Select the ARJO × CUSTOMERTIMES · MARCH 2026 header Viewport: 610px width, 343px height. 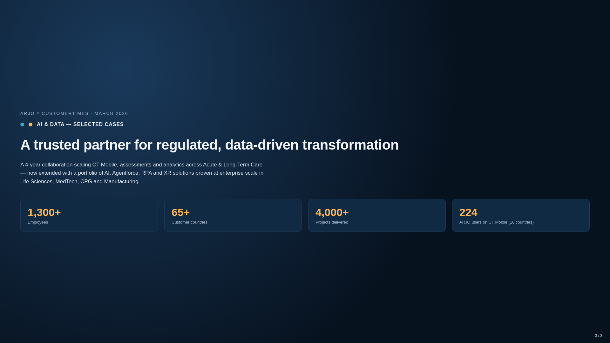click(74, 113)
